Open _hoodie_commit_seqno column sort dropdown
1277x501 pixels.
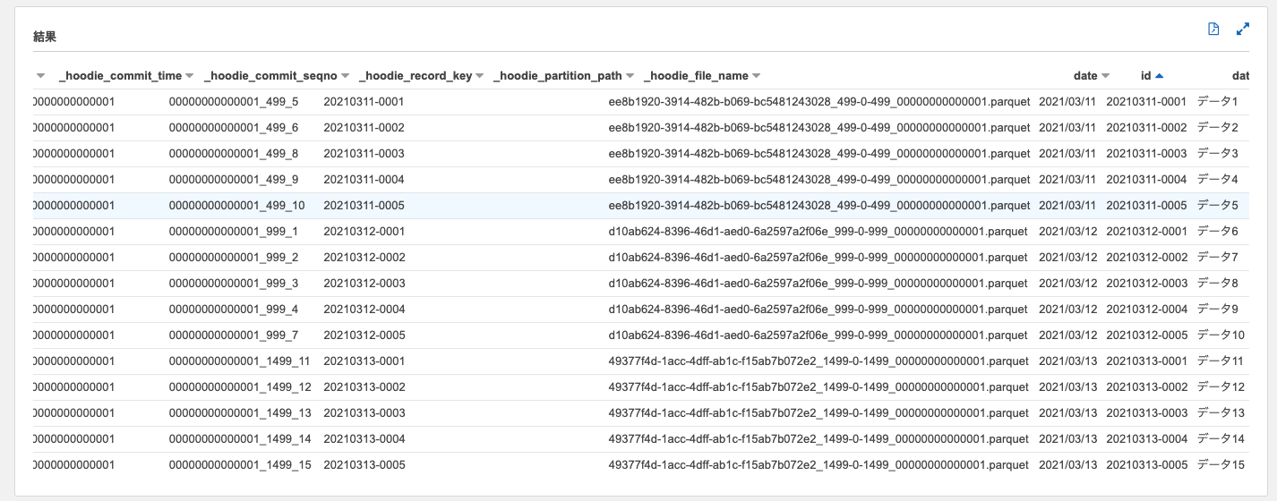coord(345,76)
